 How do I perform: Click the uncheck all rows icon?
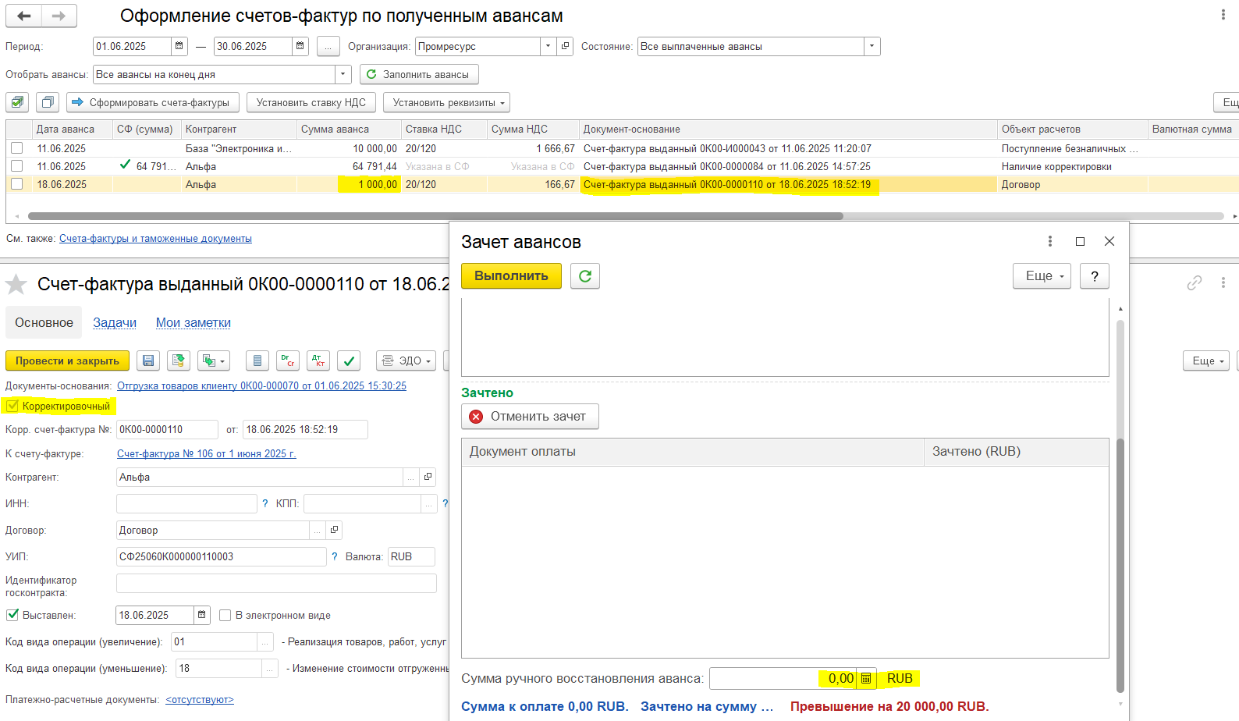pyautogui.click(x=48, y=102)
